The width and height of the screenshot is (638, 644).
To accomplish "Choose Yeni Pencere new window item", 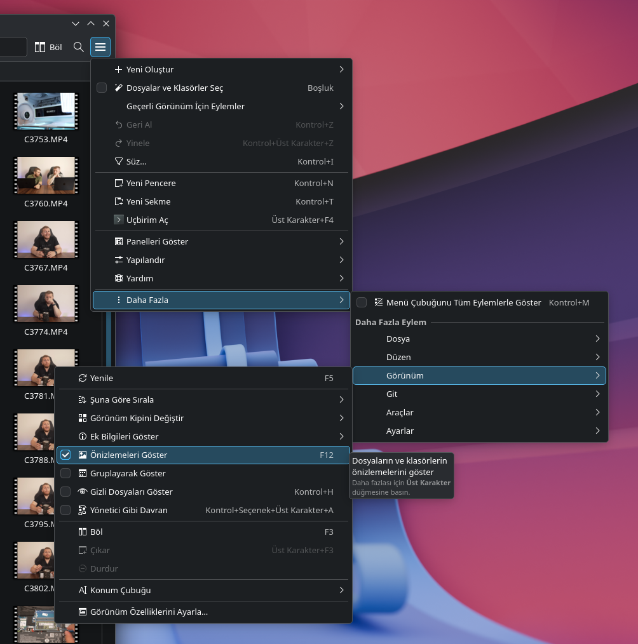I will [x=221, y=183].
